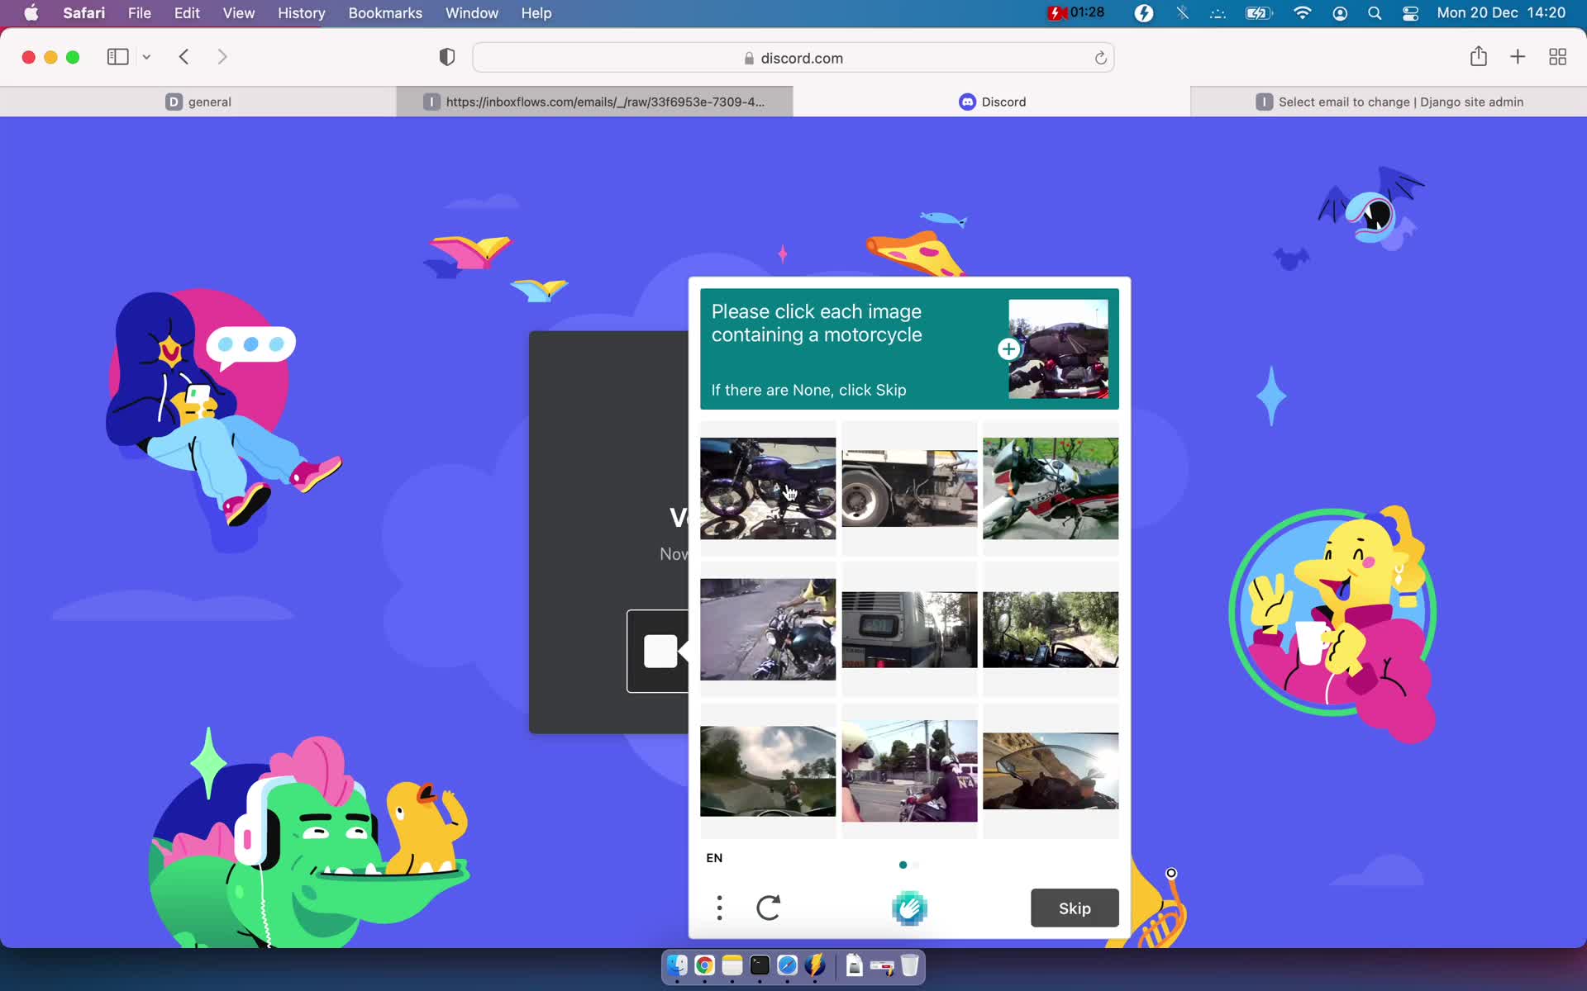Show the tab overview grid
Image resolution: width=1587 pixels, height=991 pixels.
coord(1557,57)
